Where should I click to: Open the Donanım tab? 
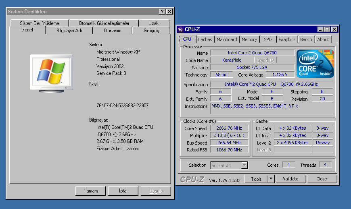click(x=113, y=31)
